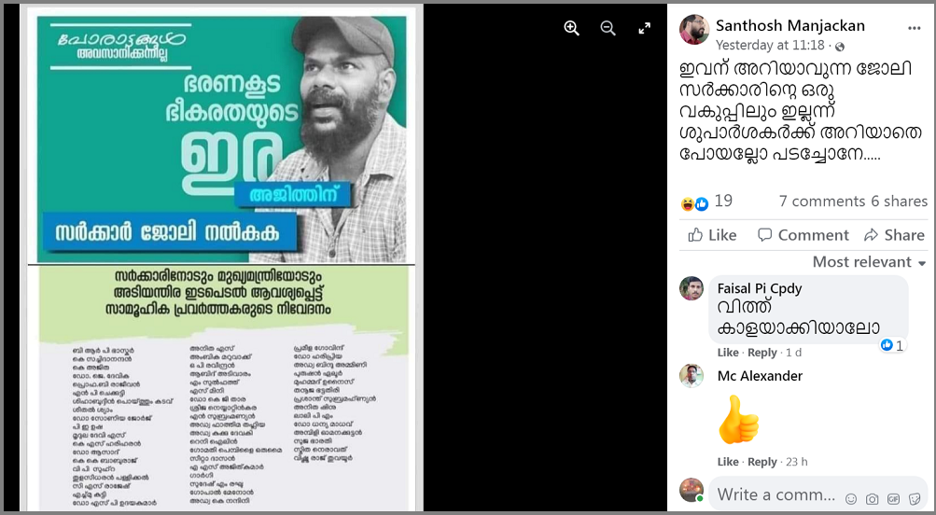Open Santhosh Manjackan's profile
The width and height of the screenshot is (936, 515).
[789, 26]
